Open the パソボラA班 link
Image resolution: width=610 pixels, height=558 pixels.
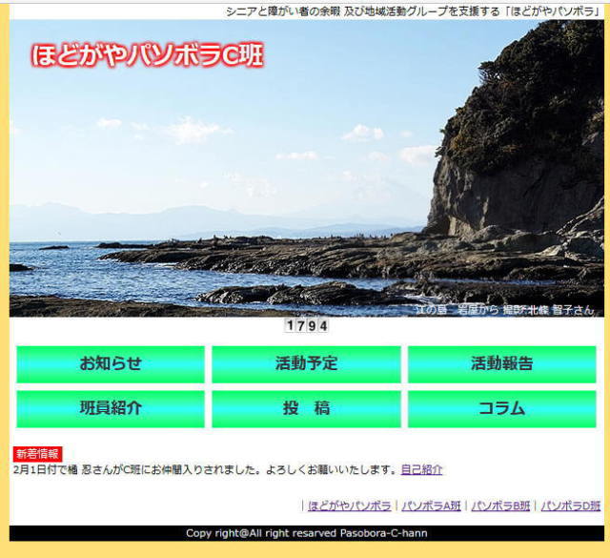click(431, 506)
